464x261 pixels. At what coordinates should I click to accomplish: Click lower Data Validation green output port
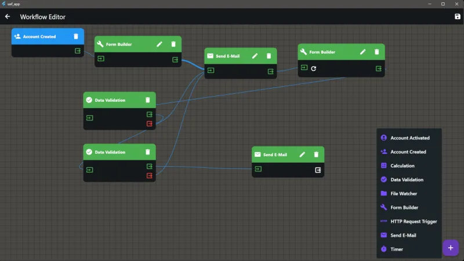150,166
